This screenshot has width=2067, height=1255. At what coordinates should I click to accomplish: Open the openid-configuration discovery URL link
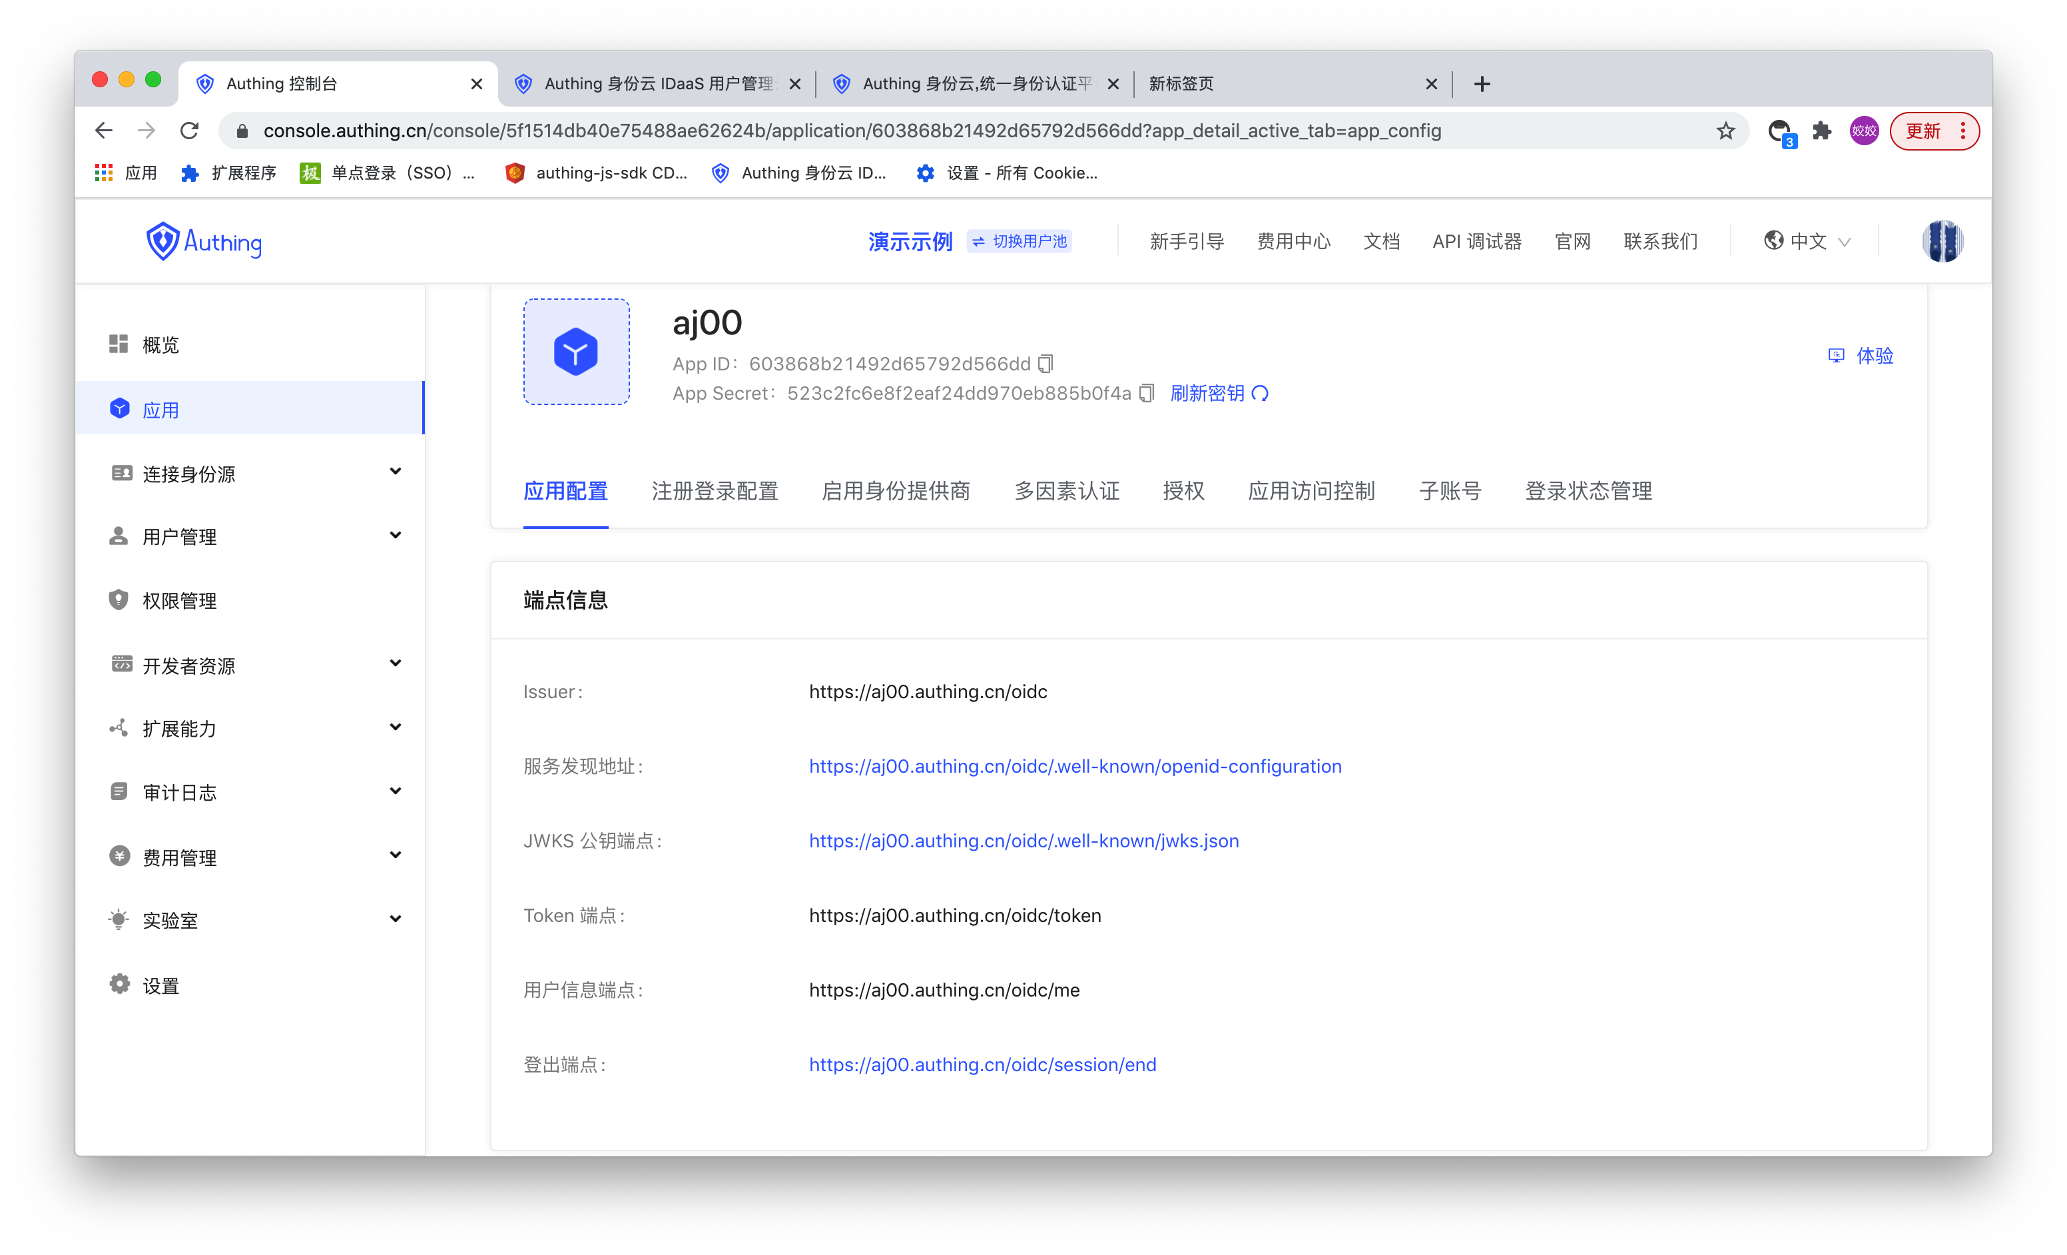[1075, 766]
